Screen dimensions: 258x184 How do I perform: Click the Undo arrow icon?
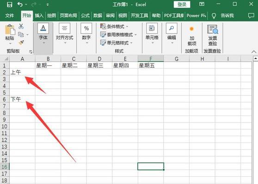point(20,5)
